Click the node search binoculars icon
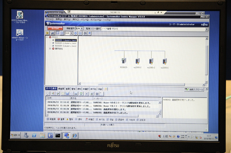 (53, 33)
